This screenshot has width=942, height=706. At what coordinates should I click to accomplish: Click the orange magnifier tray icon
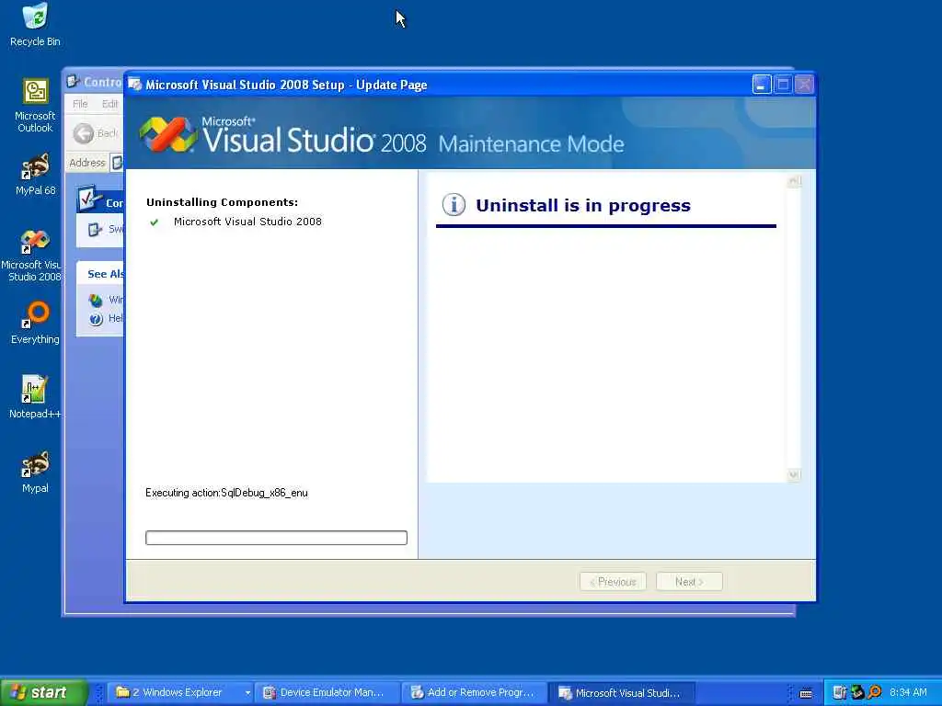875,693
